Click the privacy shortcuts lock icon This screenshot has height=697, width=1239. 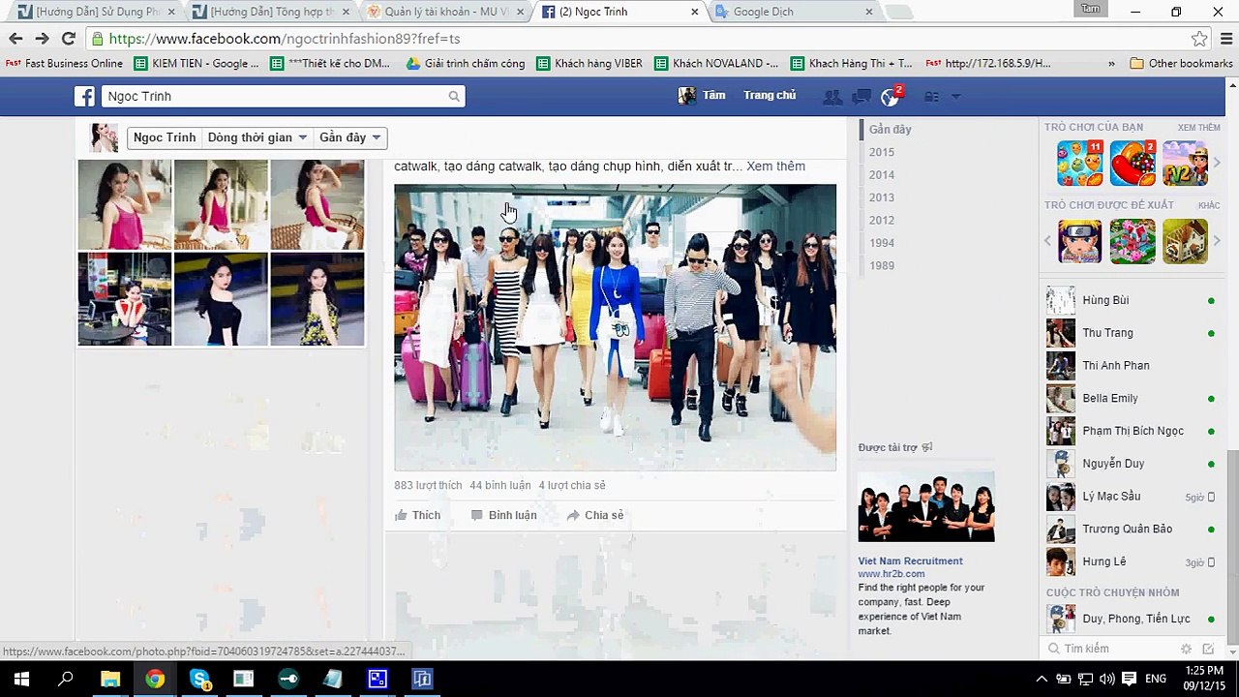click(x=931, y=97)
